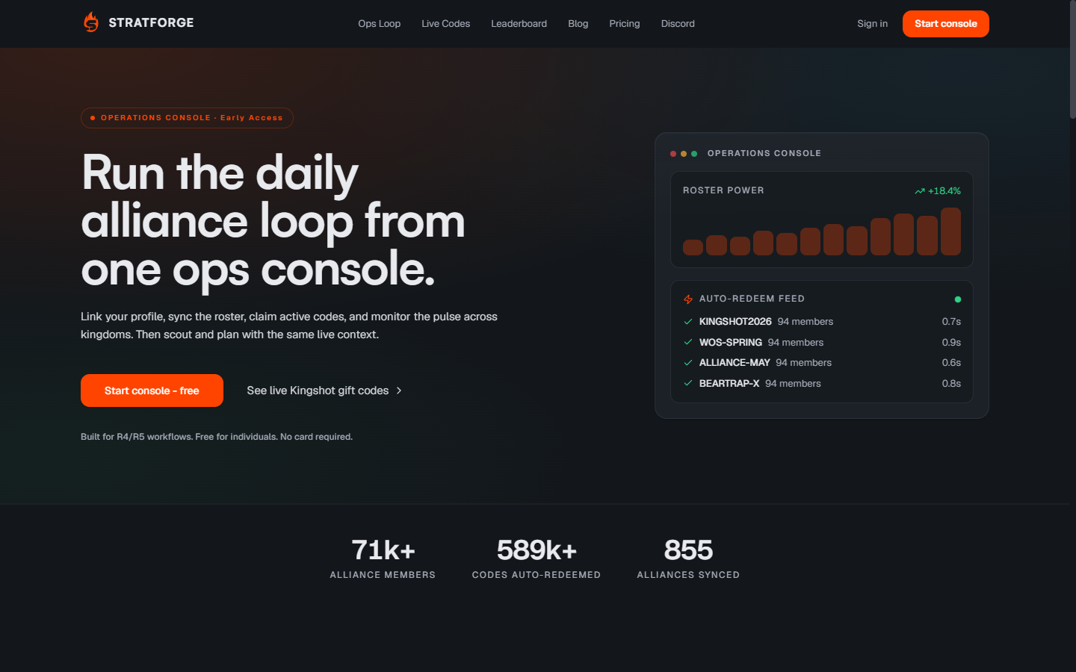Click the shortest first bar in roster chart
This screenshot has width=1076, height=672.
point(693,247)
